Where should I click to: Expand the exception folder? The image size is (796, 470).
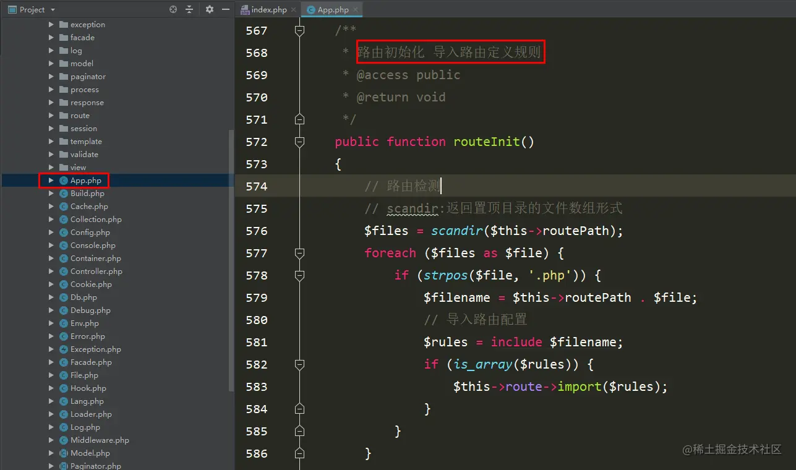51,25
